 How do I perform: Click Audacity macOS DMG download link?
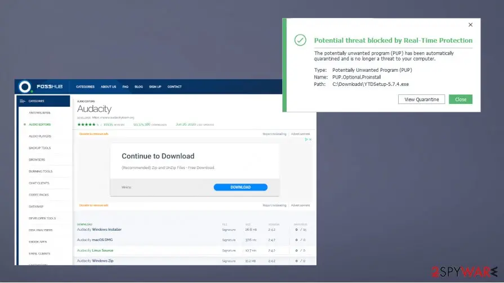(95, 240)
